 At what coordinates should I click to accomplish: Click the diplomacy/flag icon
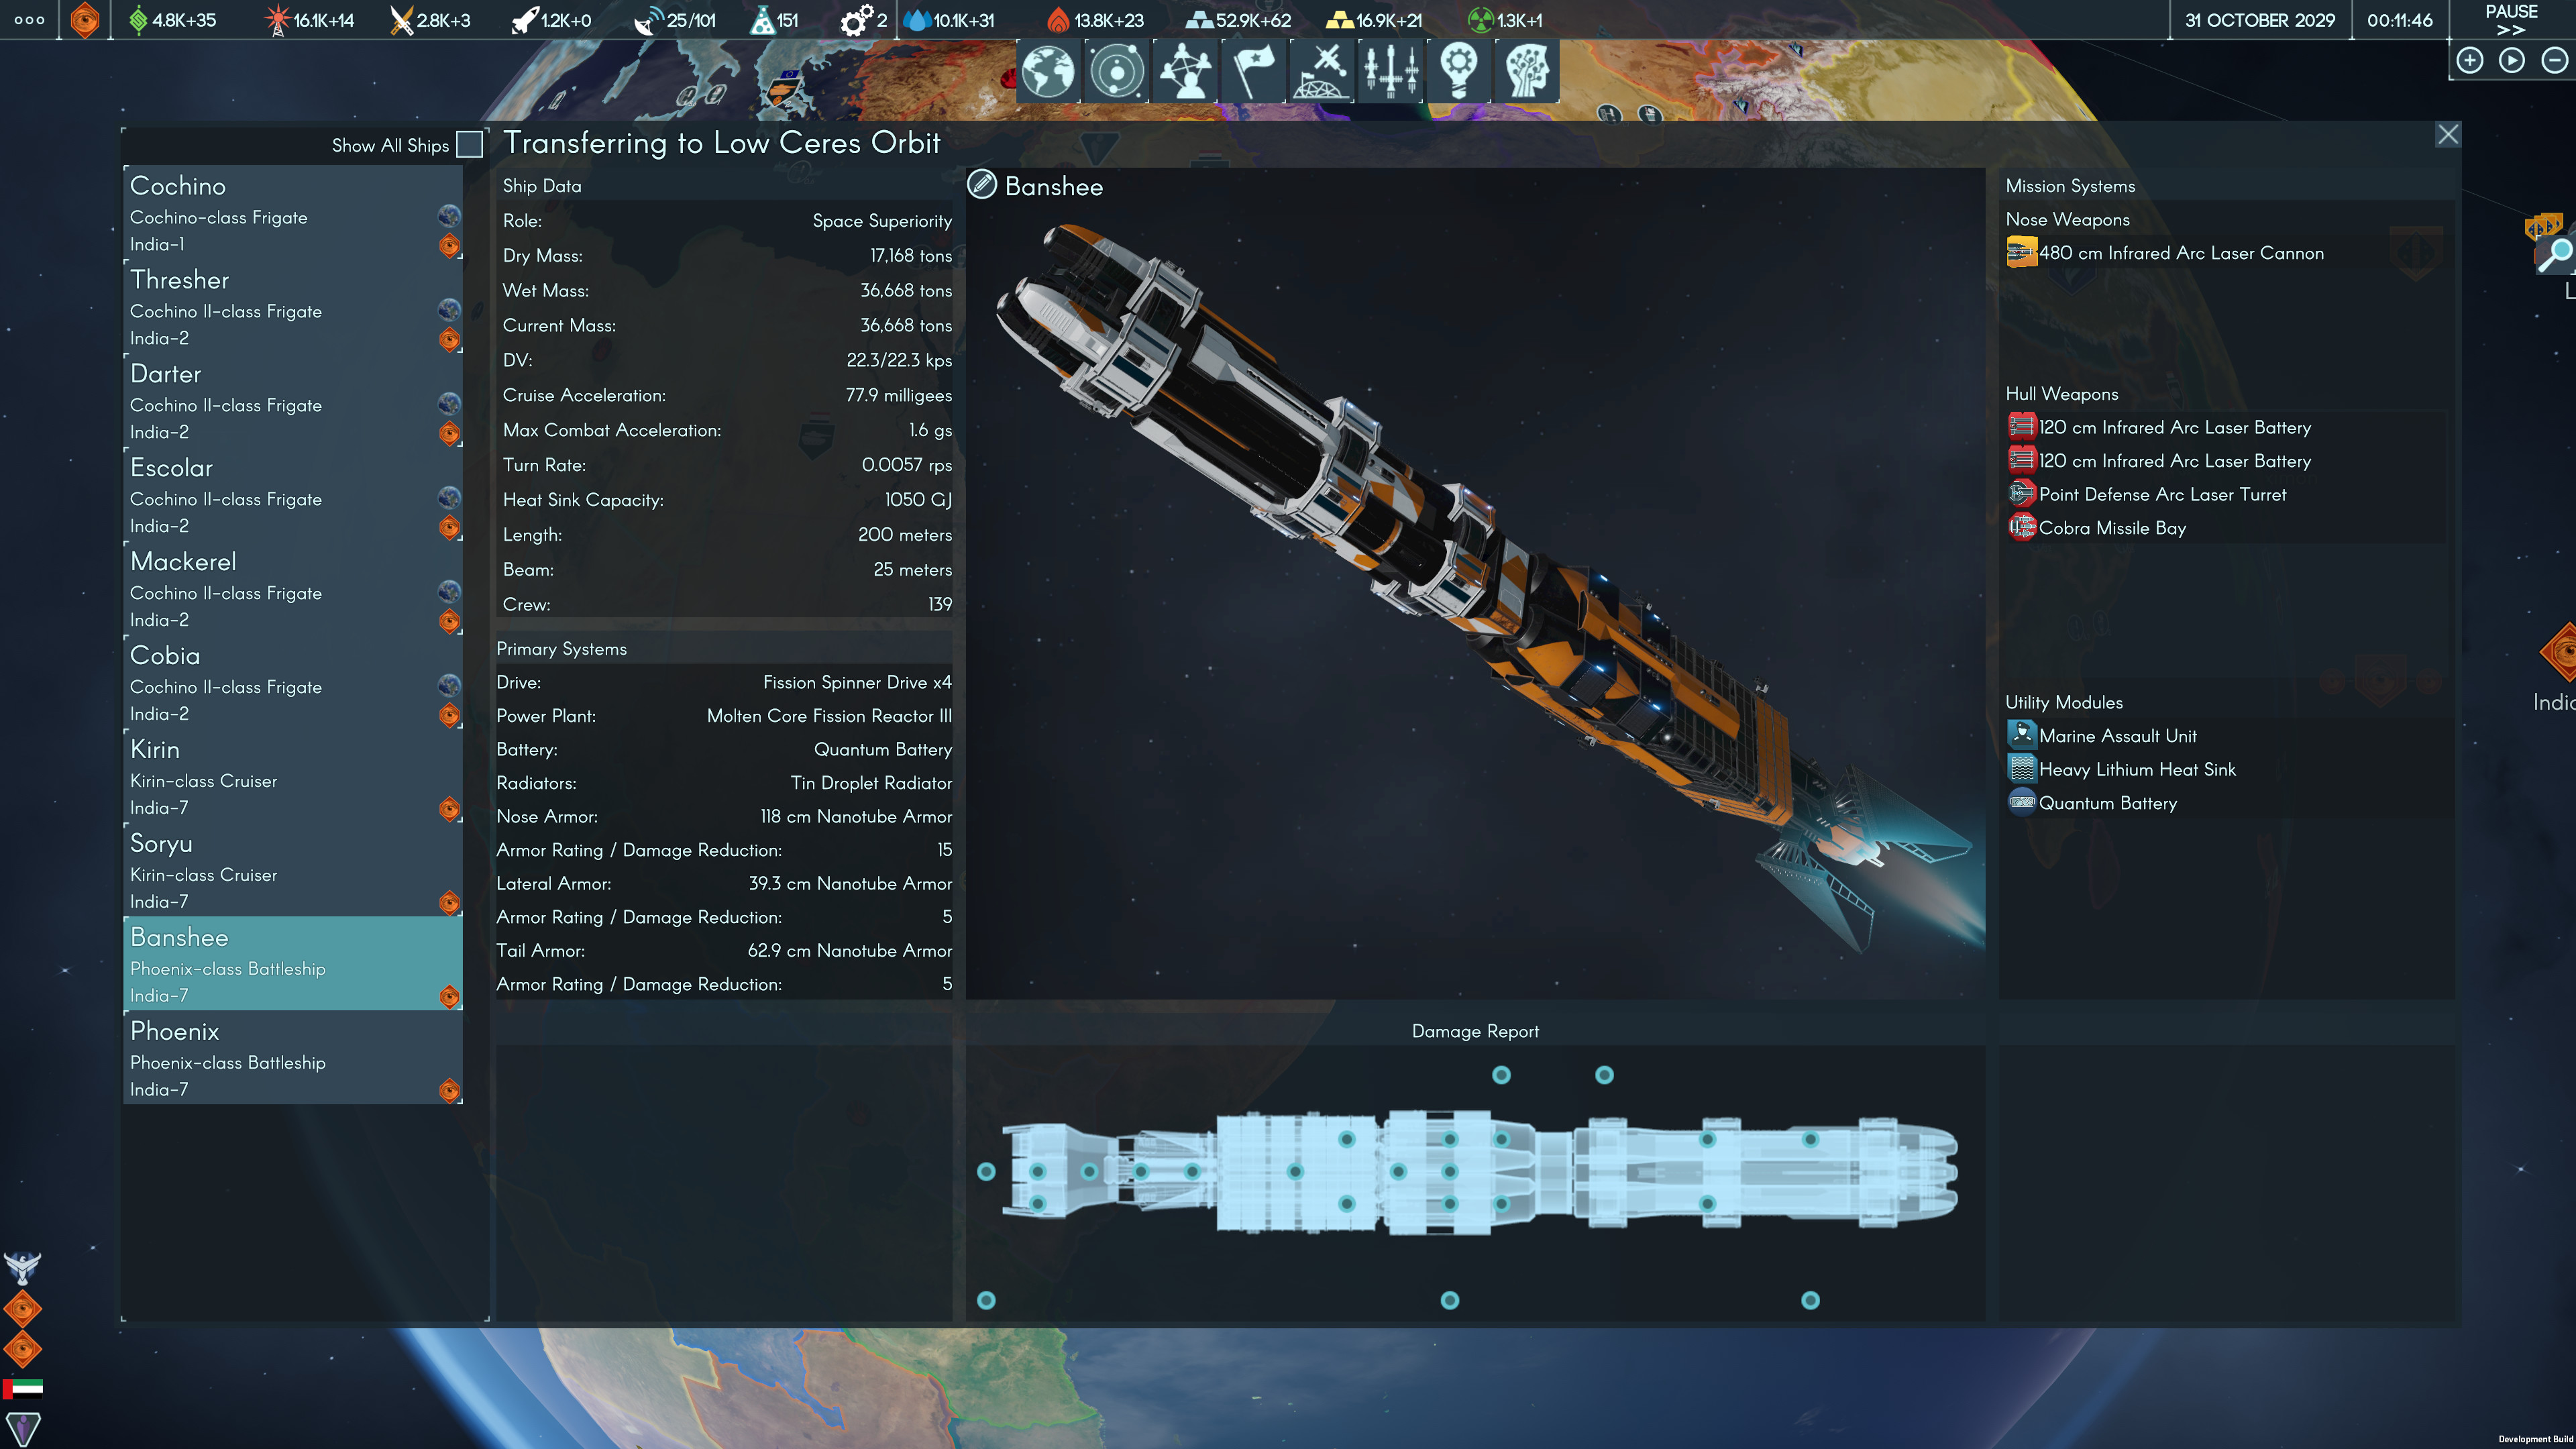tap(1252, 69)
